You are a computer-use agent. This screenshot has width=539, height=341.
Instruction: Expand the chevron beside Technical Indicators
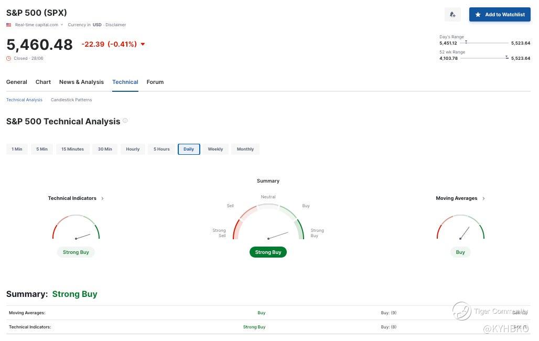(102, 198)
